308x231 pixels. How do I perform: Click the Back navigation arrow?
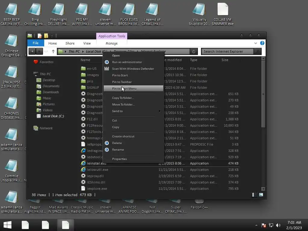[x=32, y=51]
